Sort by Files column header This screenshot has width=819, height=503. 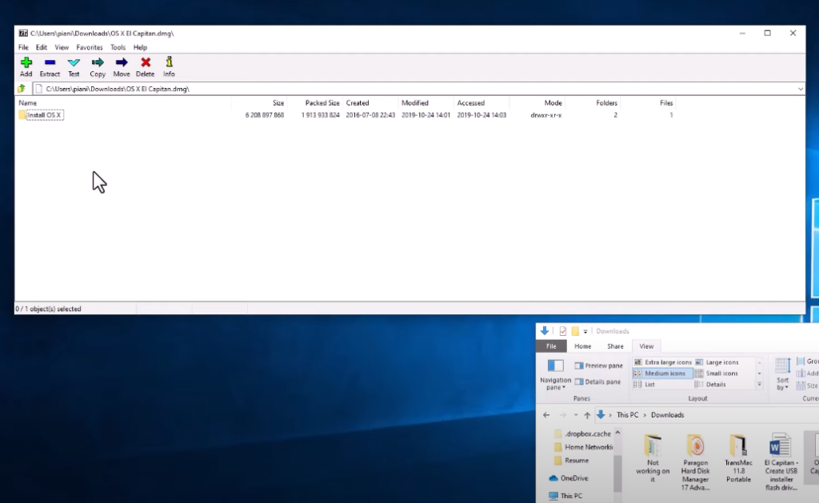point(666,103)
